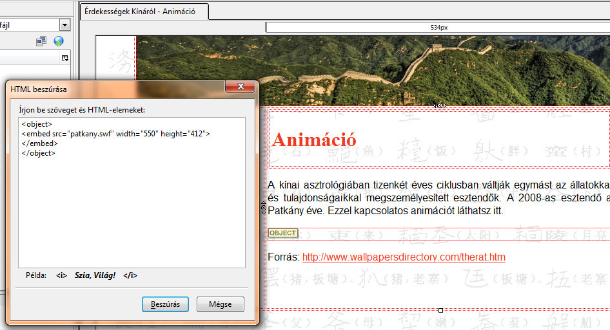Click the left edge handle beside the paragraph
The image size is (610, 330).
click(264, 208)
